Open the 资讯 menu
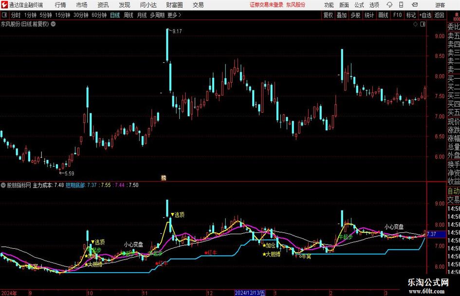Image resolution: width=460 pixels, height=296 pixels. click(103, 5)
